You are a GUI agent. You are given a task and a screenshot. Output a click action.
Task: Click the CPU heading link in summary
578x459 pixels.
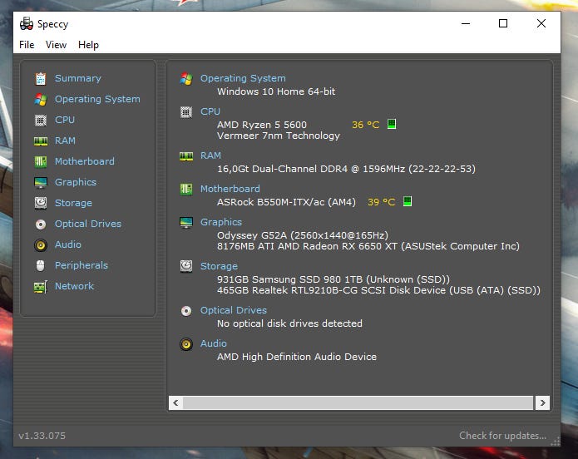point(210,111)
